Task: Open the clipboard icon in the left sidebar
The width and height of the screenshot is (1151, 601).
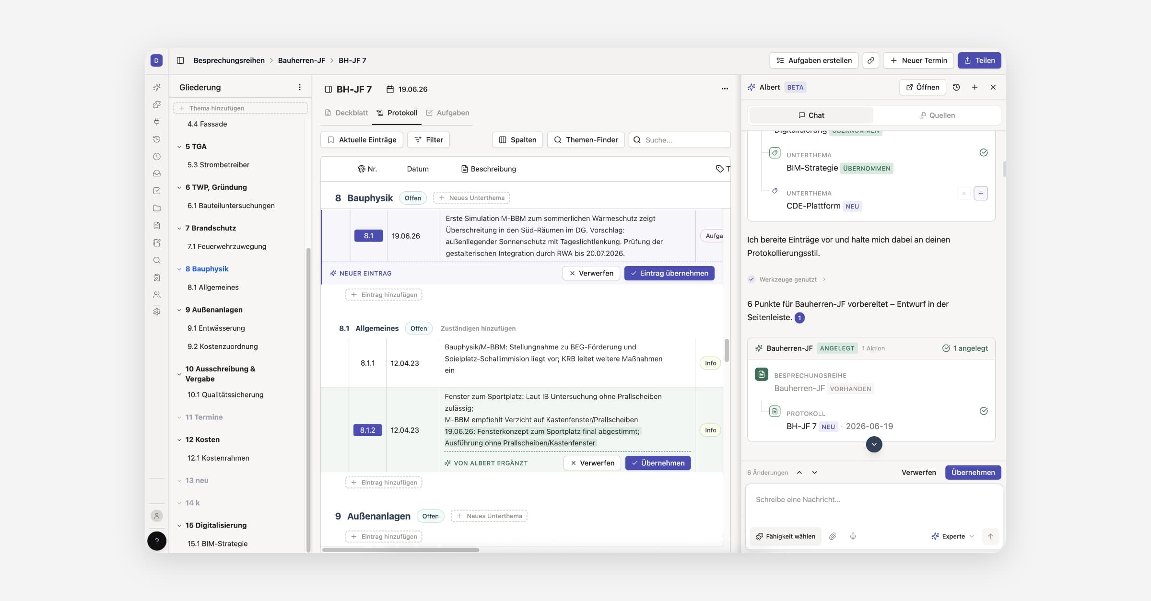Action: point(157,277)
